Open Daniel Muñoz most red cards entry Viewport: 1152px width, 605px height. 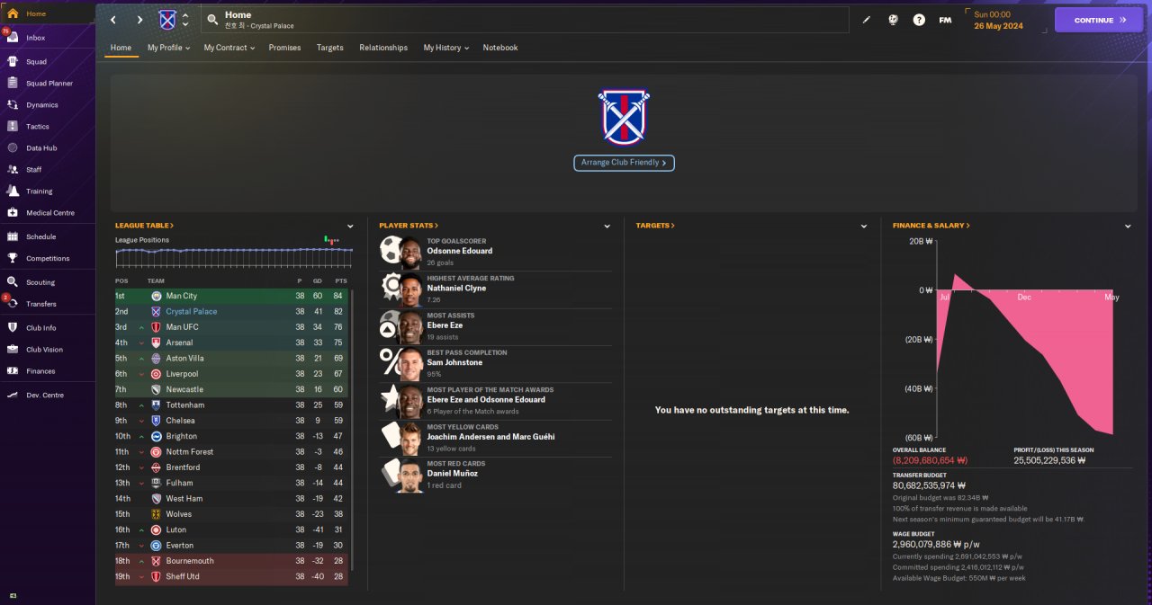click(x=495, y=475)
